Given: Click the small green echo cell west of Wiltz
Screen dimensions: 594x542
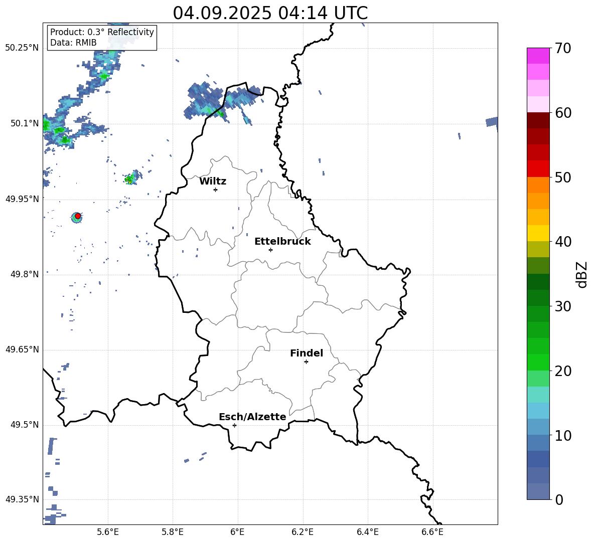Looking at the screenshot, I should pos(132,177).
